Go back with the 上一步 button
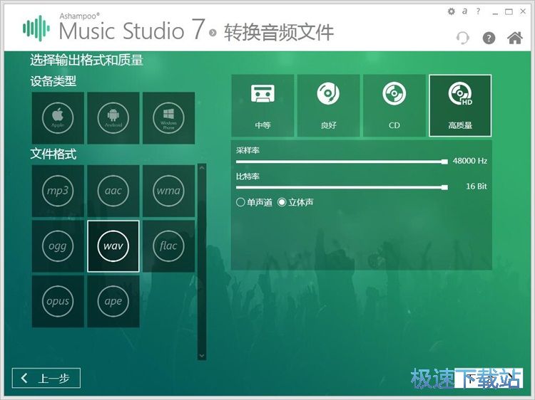 click(46, 379)
